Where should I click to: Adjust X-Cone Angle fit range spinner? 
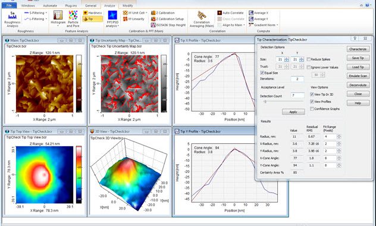click(x=339, y=158)
